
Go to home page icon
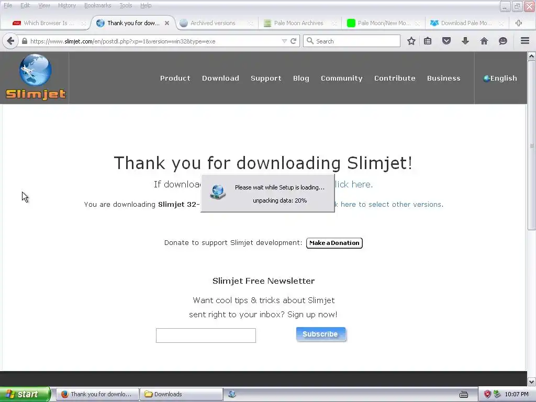click(x=484, y=41)
